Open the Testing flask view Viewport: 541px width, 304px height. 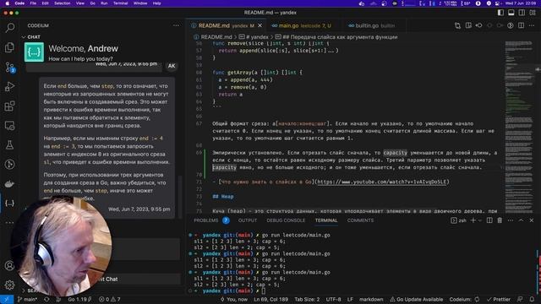pos(9,144)
